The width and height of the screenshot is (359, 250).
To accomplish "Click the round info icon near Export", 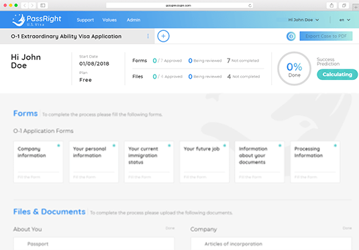I will click(291, 36).
